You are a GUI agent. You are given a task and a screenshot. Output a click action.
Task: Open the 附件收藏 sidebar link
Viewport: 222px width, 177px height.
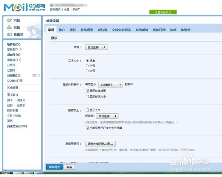[12, 111]
